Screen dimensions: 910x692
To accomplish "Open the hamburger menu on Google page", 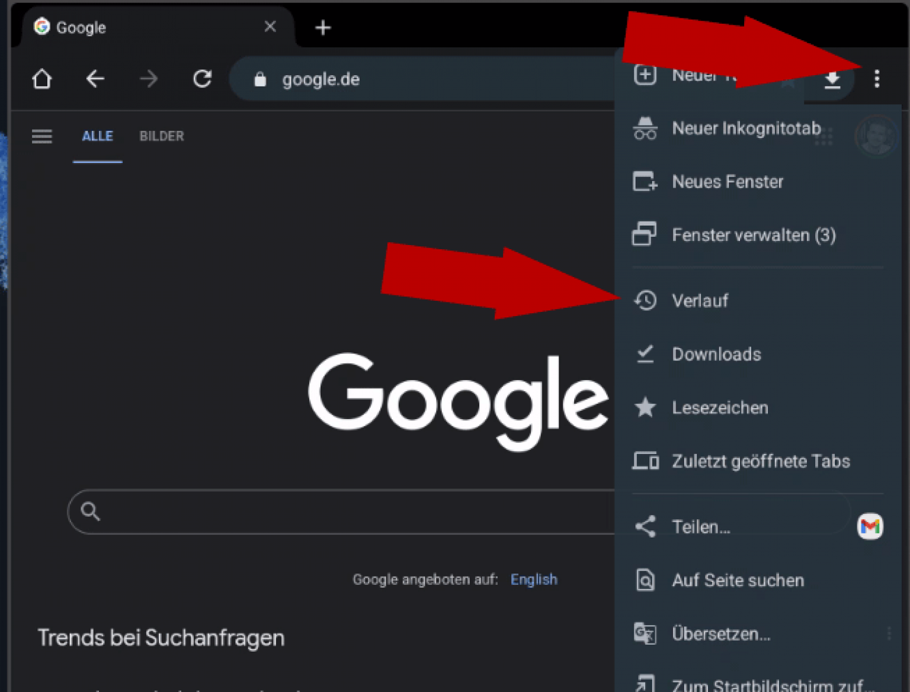I will 41,136.
